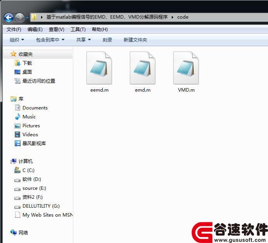Select the eemd.m file icon

(99, 68)
